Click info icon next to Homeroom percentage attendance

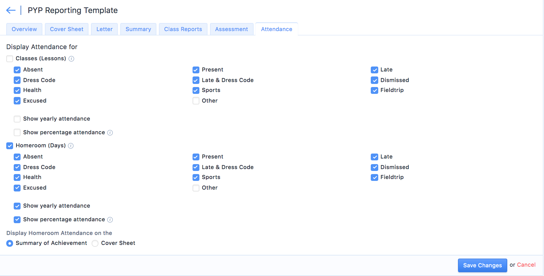tap(110, 220)
